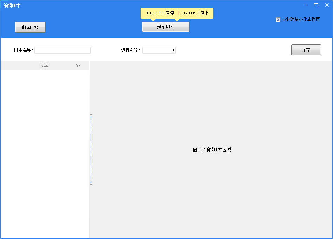Select the 运行次数 run count value
The image size is (333, 239).
pyautogui.click(x=158, y=50)
